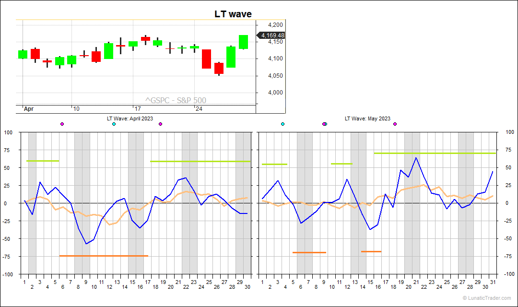Click the large red candle after April 24
Screen dimensions: 518x307
(206, 59)
